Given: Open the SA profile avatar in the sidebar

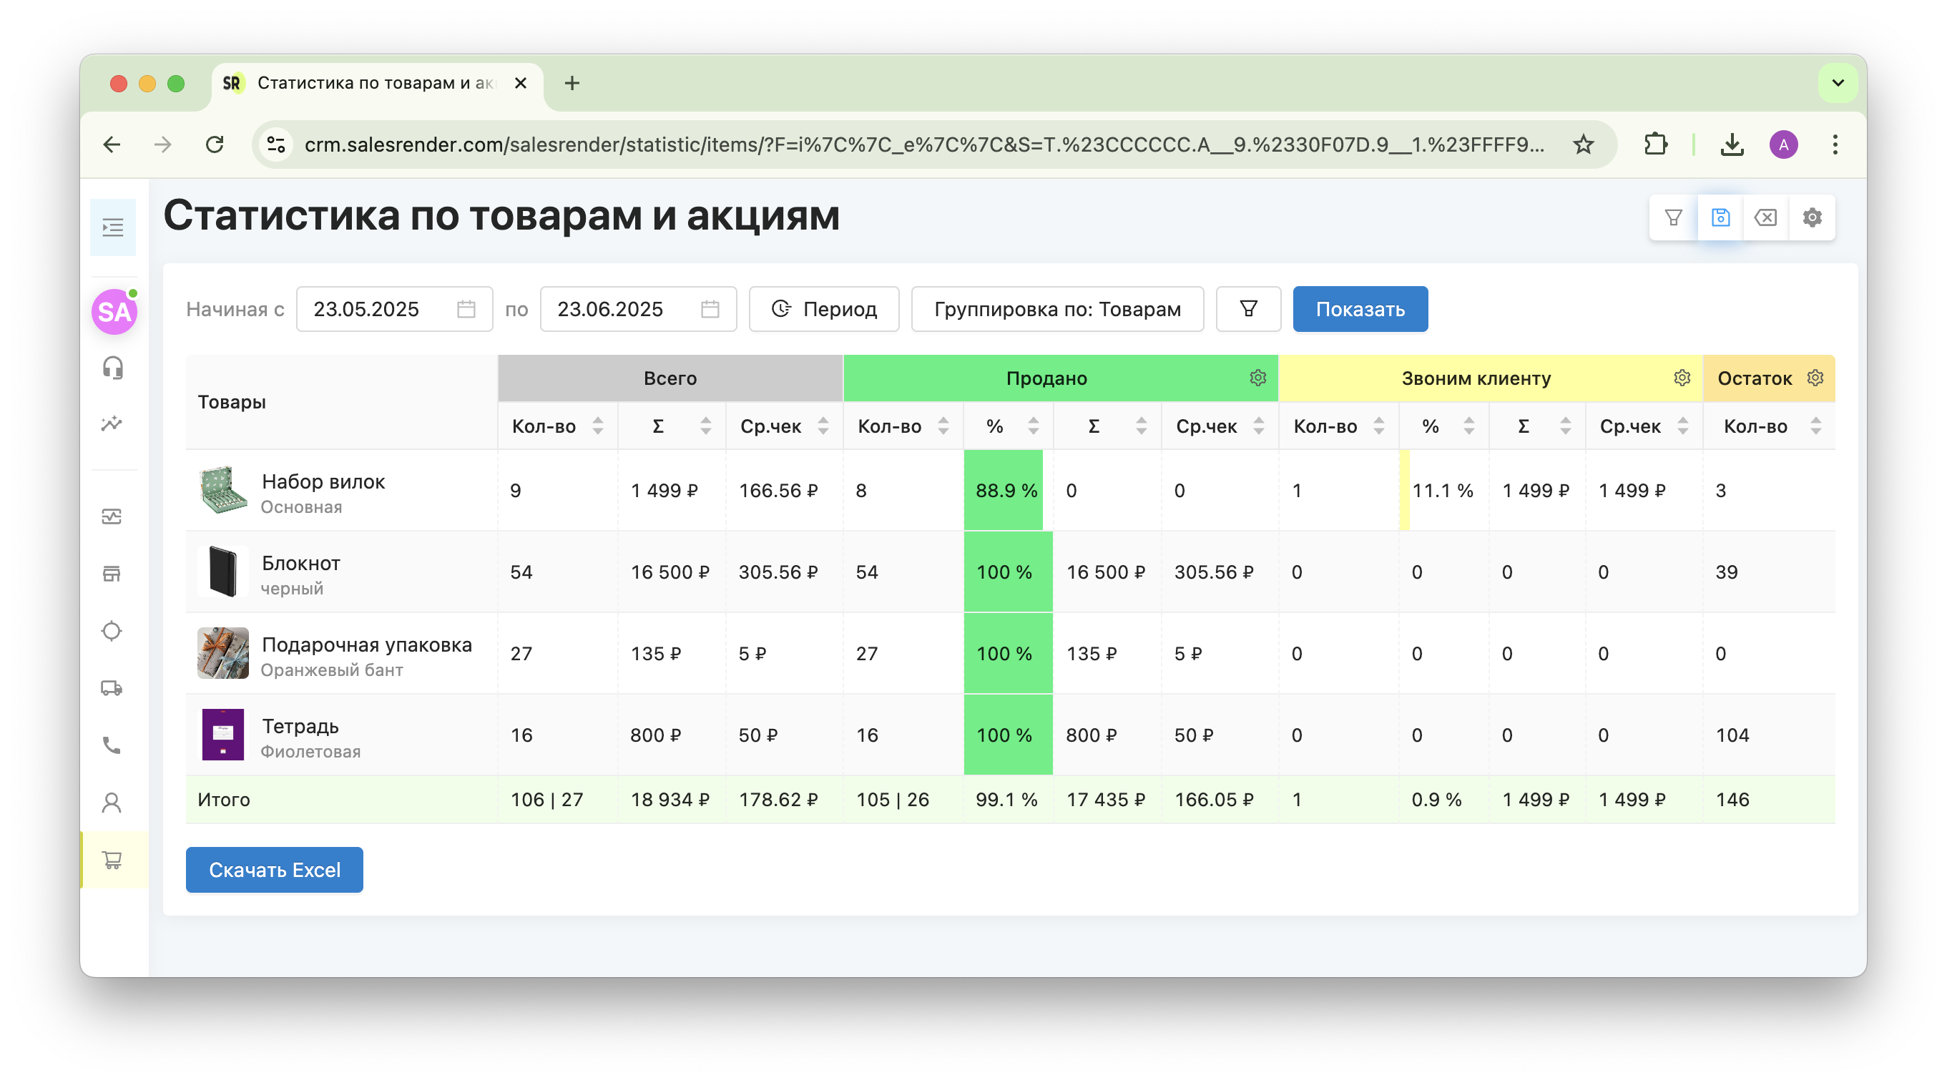Looking at the screenshot, I should tap(114, 311).
